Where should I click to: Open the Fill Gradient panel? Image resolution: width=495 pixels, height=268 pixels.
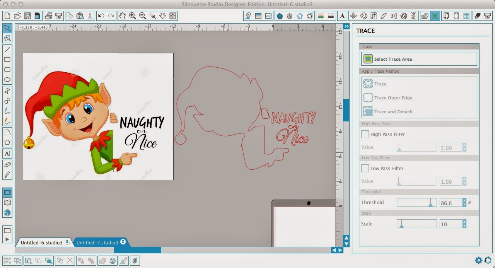pyautogui.click(x=258, y=16)
